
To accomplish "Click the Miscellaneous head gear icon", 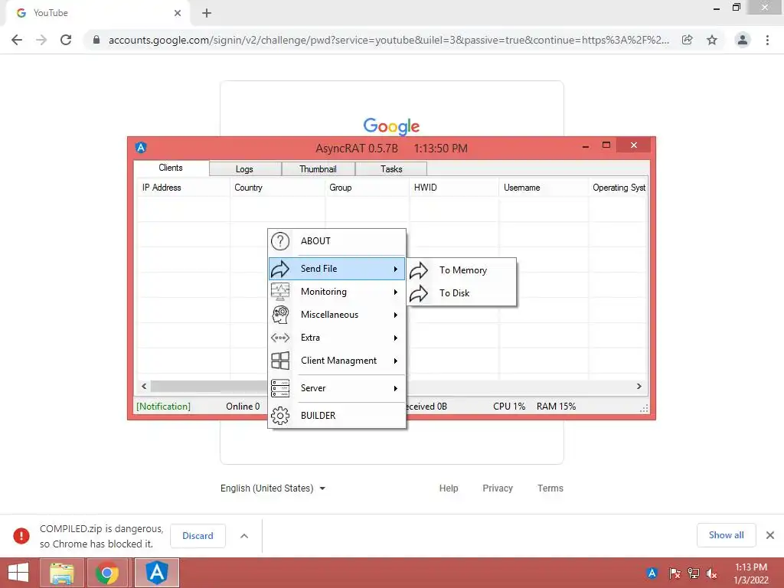I will point(280,315).
